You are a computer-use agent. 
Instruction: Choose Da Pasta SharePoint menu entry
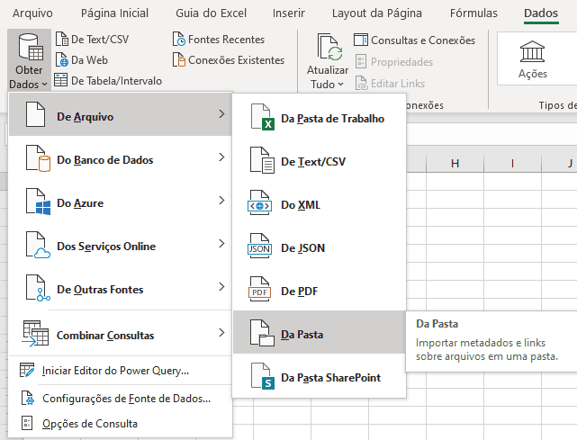tap(320, 377)
